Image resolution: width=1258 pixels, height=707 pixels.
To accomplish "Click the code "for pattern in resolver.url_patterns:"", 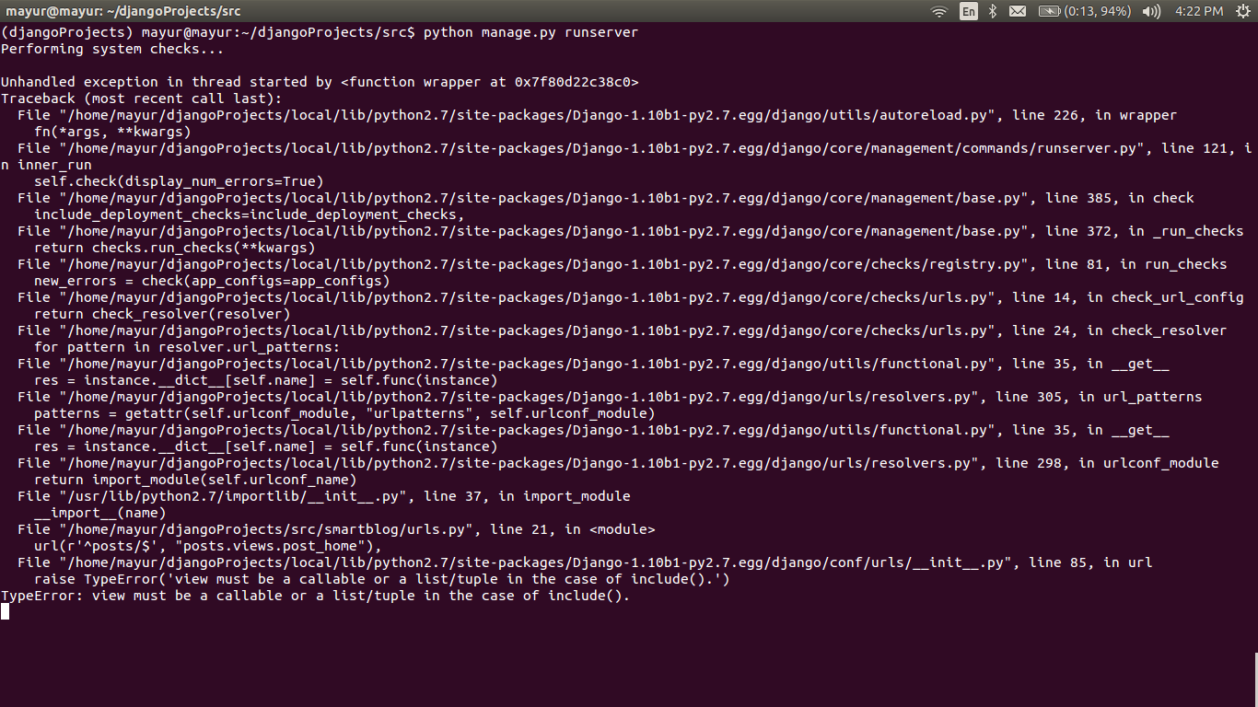I will pos(187,347).
